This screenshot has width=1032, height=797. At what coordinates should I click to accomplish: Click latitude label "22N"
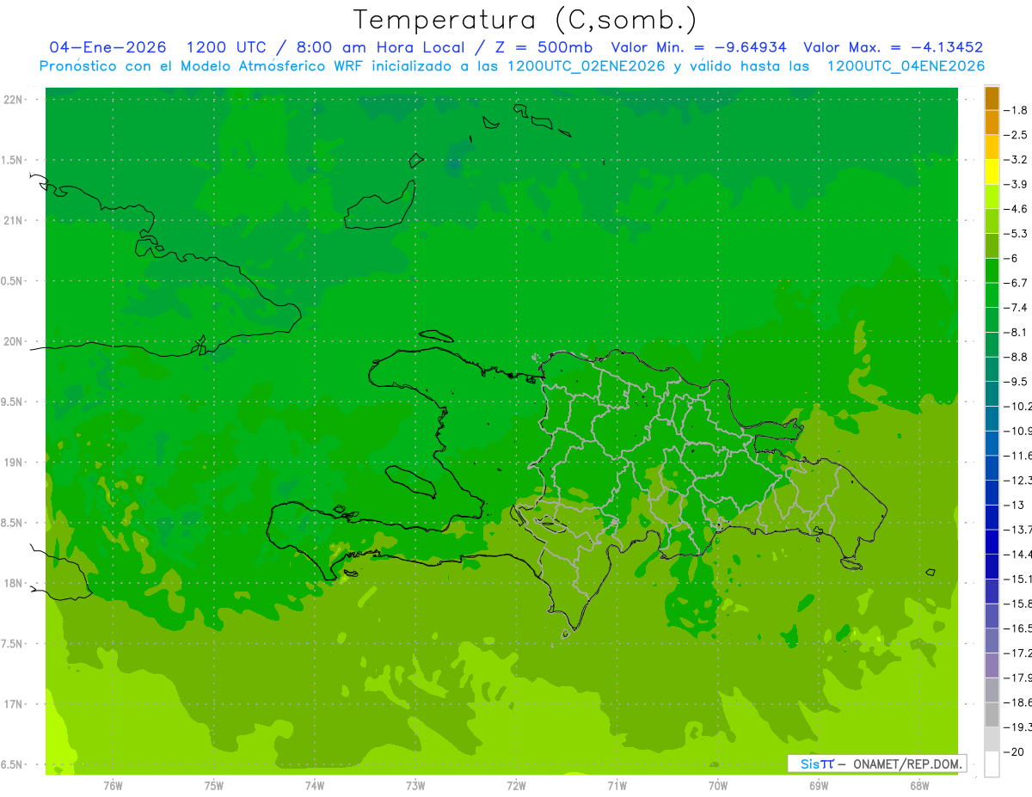13,100
